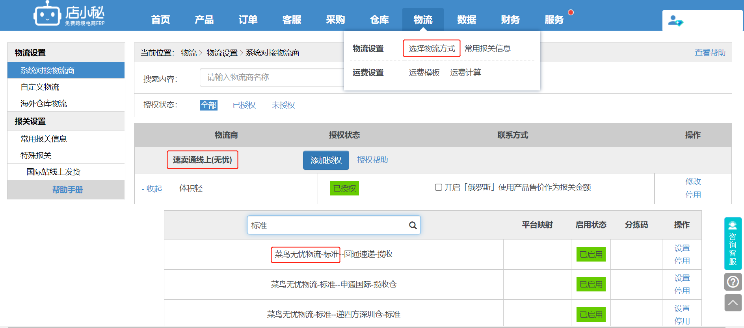Open the 产品 menu

[204, 20]
